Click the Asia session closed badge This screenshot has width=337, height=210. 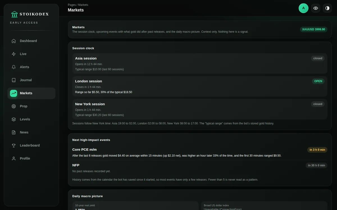click(318, 58)
